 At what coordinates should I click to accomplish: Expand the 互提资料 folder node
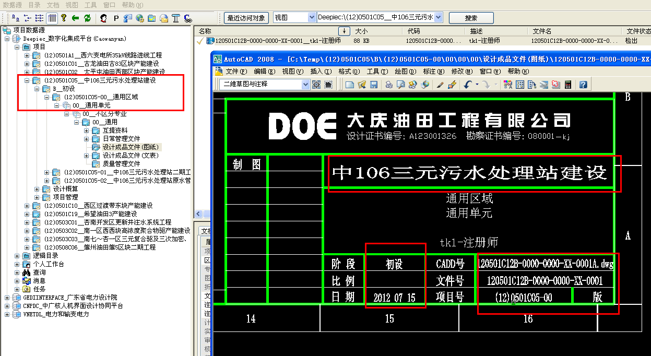coord(87,130)
